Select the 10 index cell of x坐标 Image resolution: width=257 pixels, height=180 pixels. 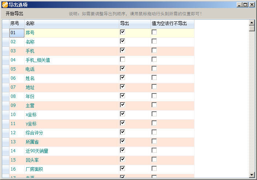tap(16, 115)
